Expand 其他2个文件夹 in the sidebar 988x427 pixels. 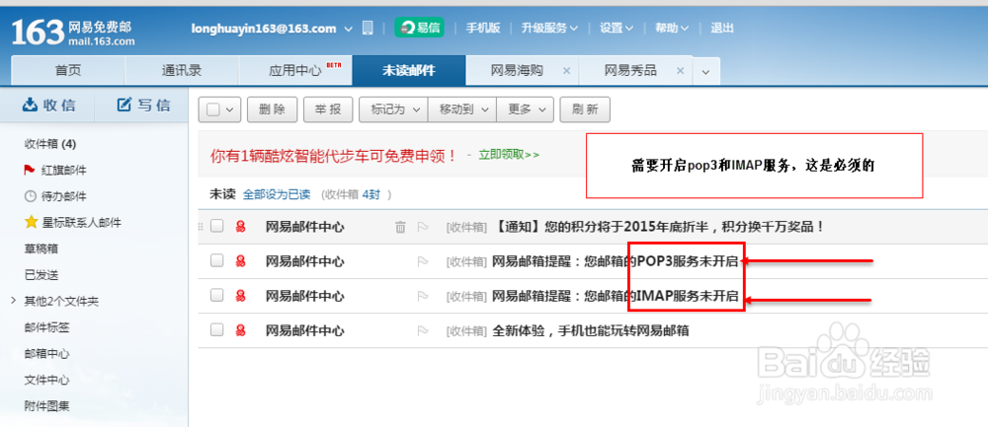13,301
